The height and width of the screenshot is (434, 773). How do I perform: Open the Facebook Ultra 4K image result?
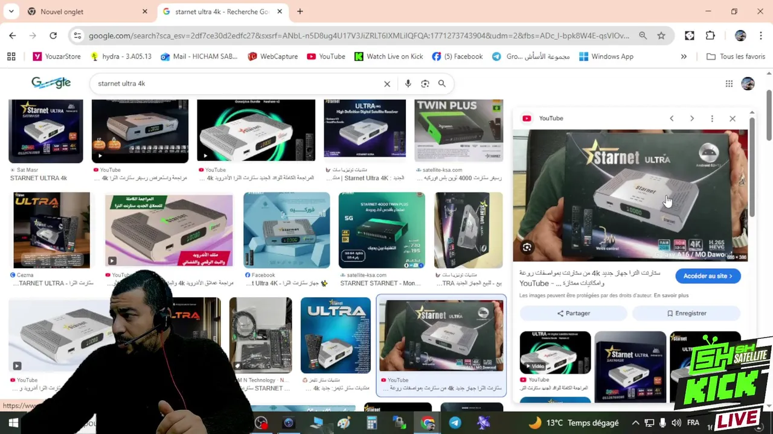pos(287,230)
